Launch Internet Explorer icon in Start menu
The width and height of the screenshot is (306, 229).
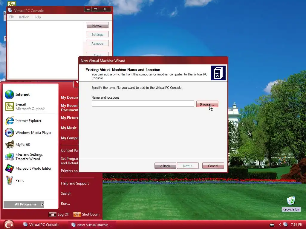pyautogui.click(x=9, y=121)
